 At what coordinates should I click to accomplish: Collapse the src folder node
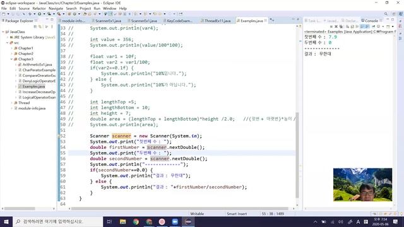[8, 43]
